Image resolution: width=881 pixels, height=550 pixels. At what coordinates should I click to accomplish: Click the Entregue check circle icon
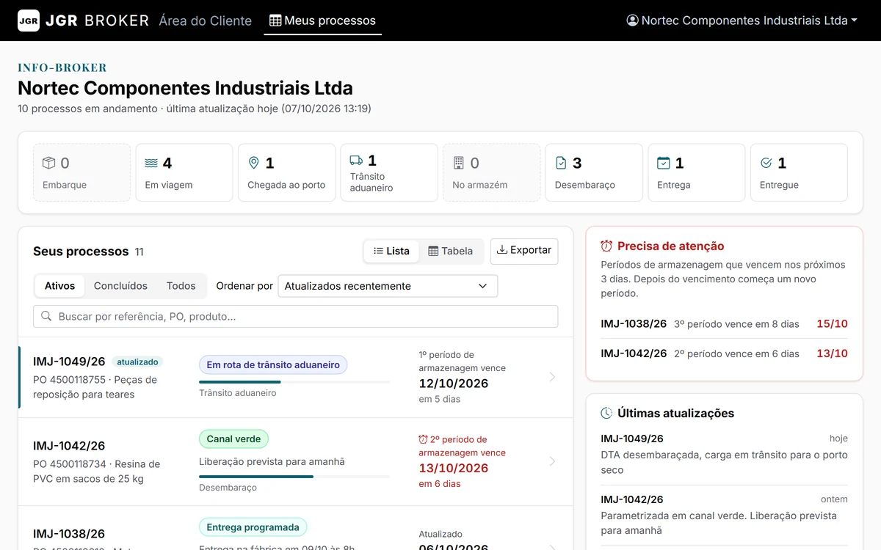(766, 163)
